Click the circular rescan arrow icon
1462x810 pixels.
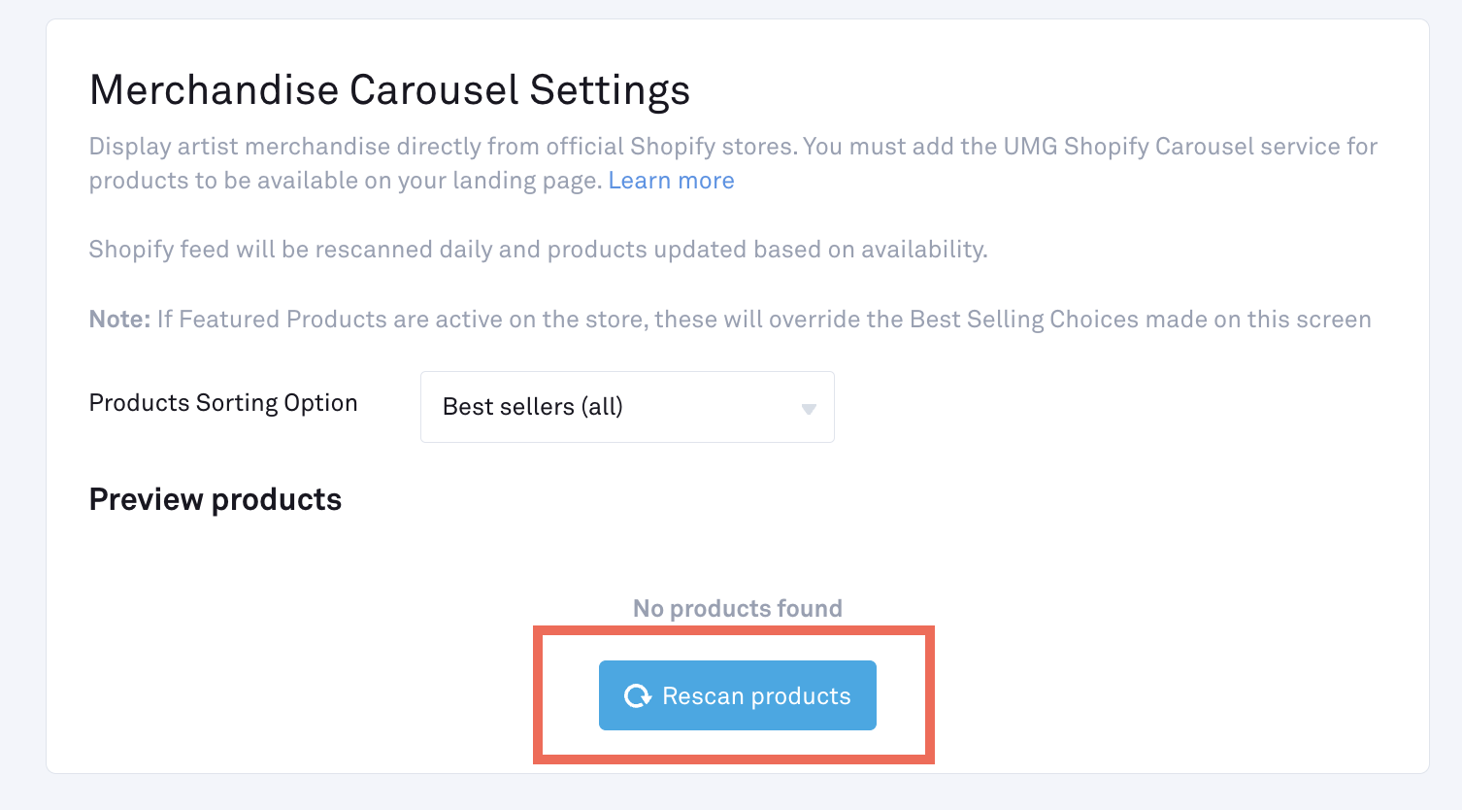(638, 695)
